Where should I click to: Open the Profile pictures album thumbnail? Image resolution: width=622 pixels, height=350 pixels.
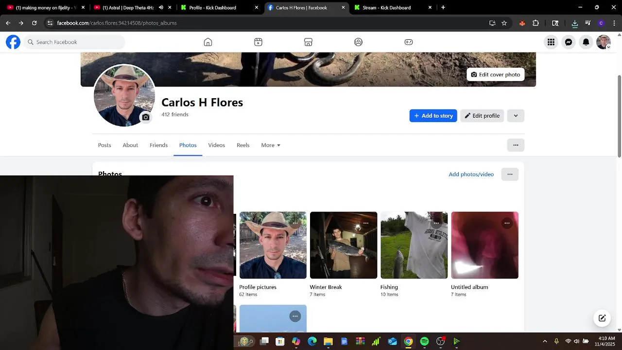[x=273, y=245]
